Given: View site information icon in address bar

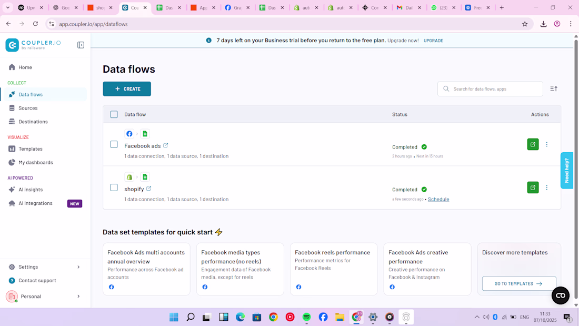Looking at the screenshot, I should tap(52, 24).
